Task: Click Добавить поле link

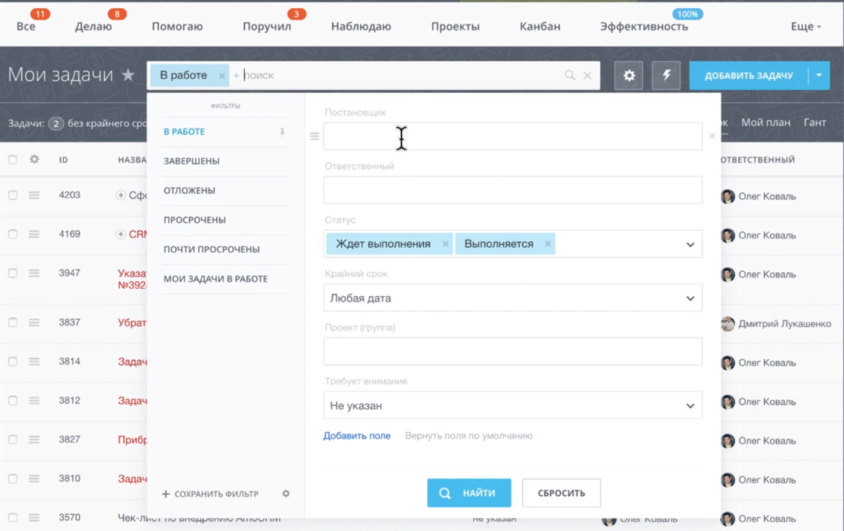Action: (x=357, y=436)
